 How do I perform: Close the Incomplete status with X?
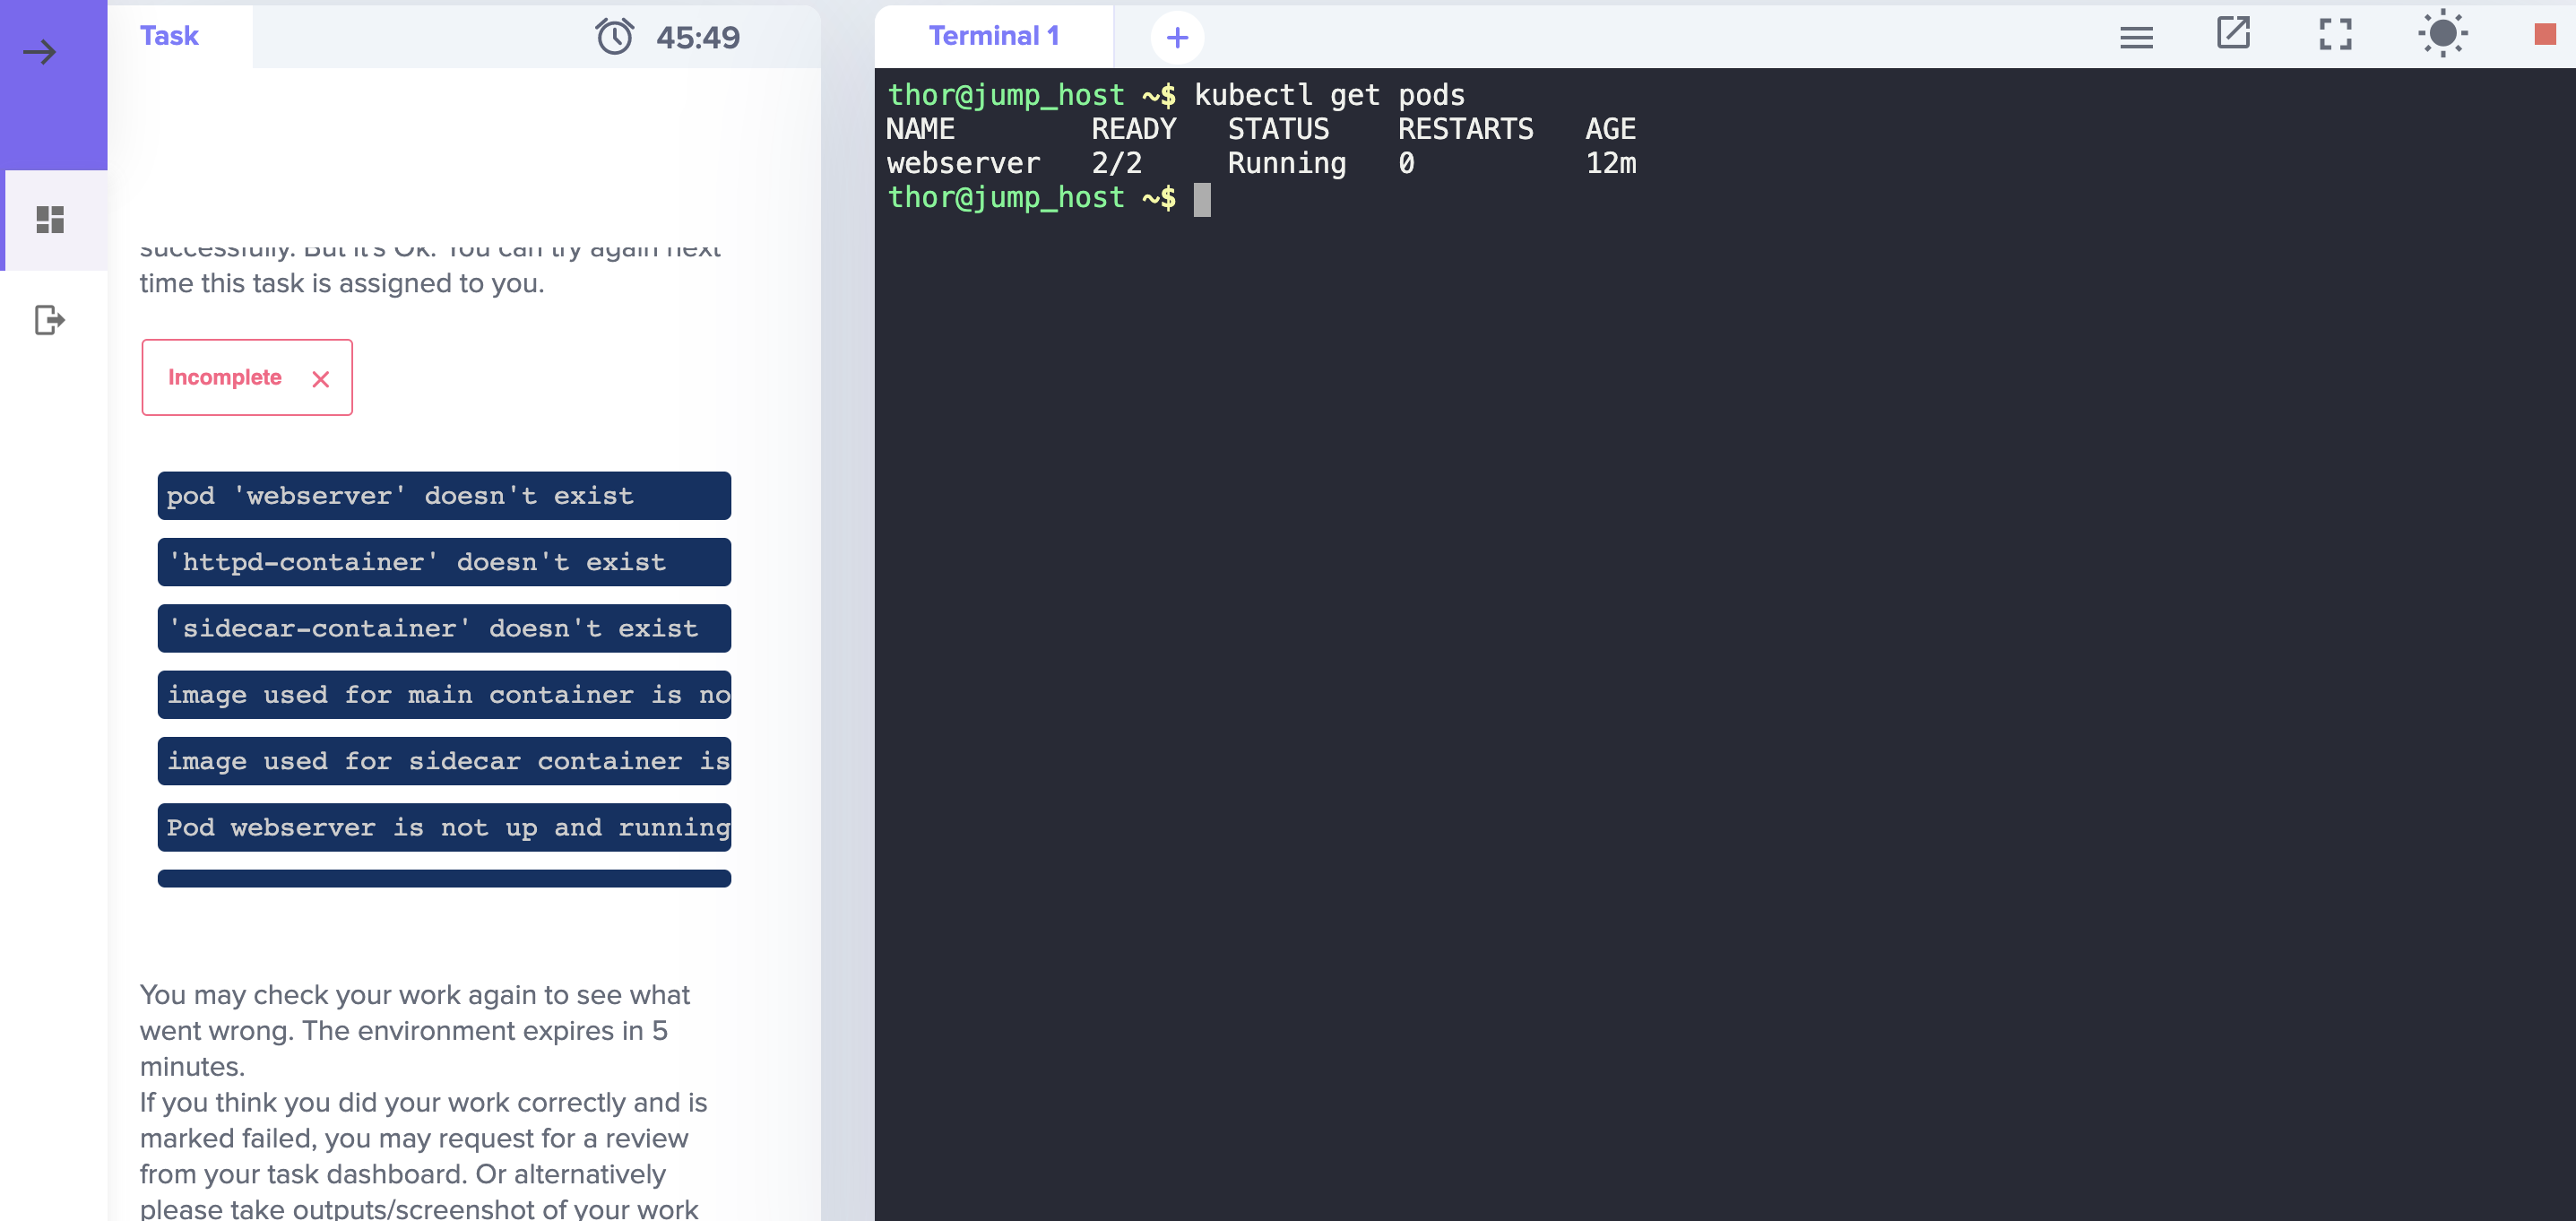(320, 379)
